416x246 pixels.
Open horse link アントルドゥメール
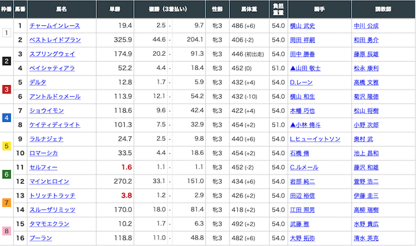pos(55,97)
